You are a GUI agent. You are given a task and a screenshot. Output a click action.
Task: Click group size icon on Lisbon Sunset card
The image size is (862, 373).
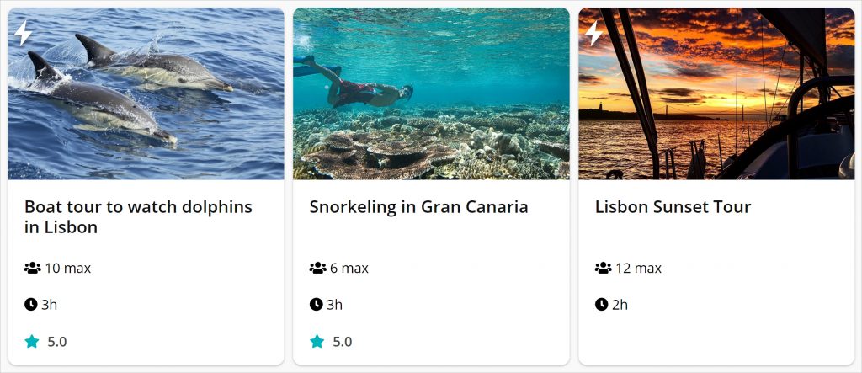[603, 269]
